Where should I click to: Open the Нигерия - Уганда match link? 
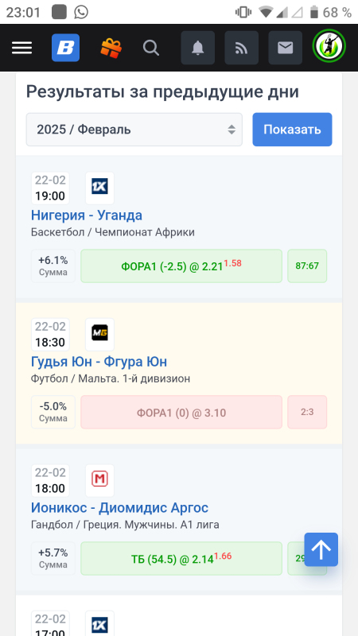pos(87,215)
